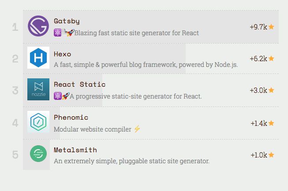The width and height of the screenshot is (288, 191).
Task: Click the star icon beside Metalsmith's +1.0k
Action: coord(272,155)
